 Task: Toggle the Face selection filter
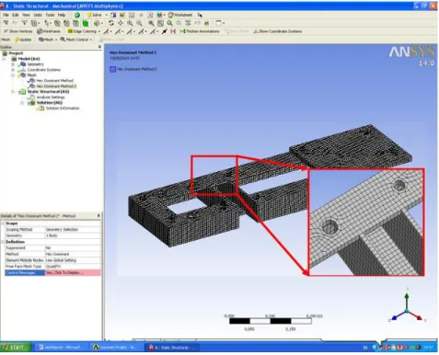coord(75,23)
